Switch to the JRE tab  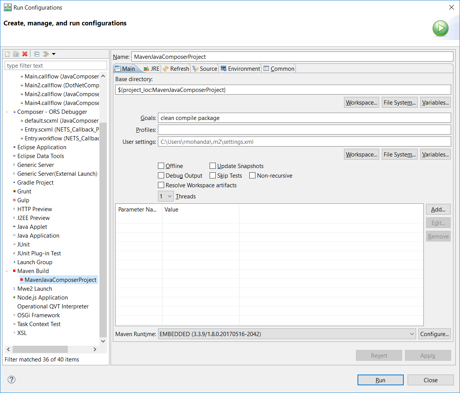(151, 68)
